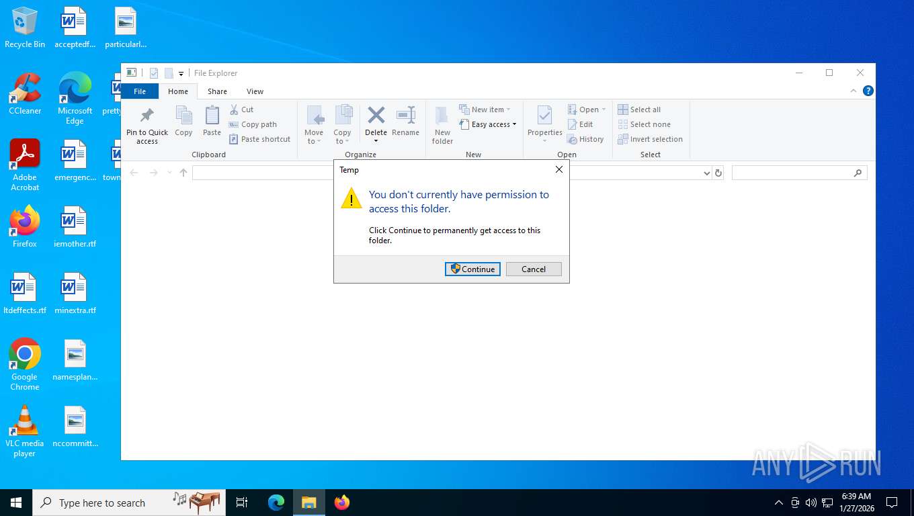This screenshot has height=516, width=914.
Task: Open Recycle Bin desktop icon
Action: point(25,28)
